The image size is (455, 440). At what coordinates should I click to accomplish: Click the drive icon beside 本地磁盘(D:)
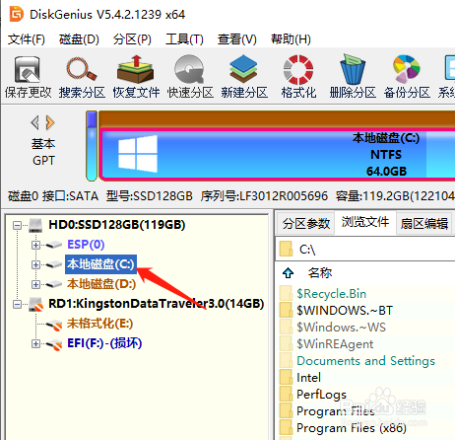(54, 284)
